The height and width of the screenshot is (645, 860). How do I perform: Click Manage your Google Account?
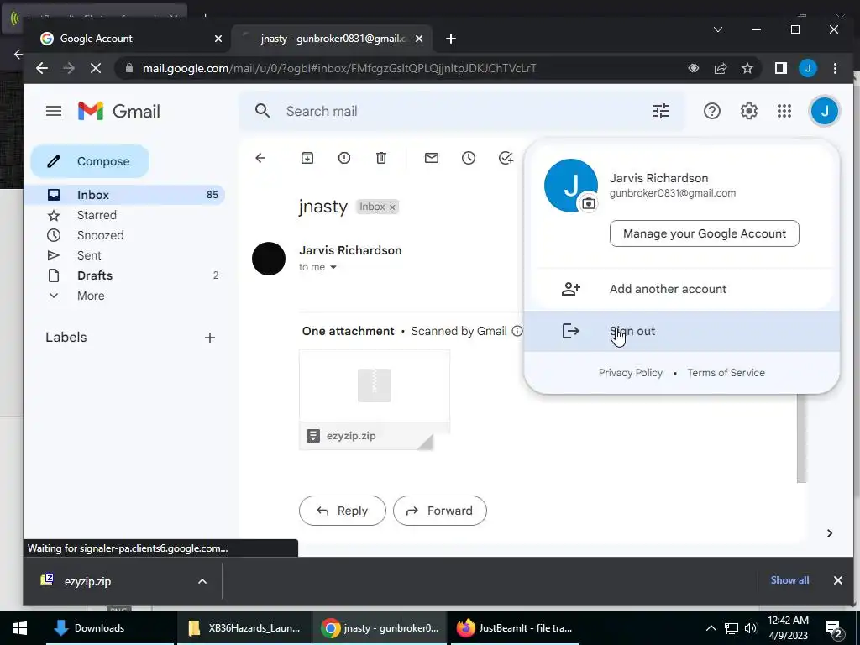pyautogui.click(x=705, y=233)
